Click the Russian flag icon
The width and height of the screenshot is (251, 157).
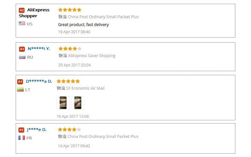pos(22,57)
